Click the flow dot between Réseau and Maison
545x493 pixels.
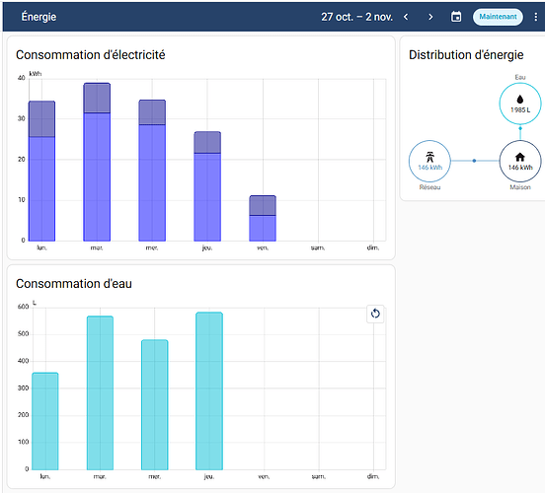coord(474,161)
